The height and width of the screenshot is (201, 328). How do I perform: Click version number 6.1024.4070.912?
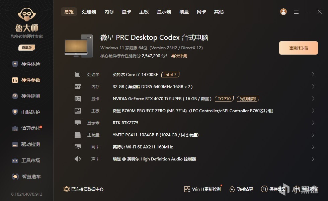27,194
